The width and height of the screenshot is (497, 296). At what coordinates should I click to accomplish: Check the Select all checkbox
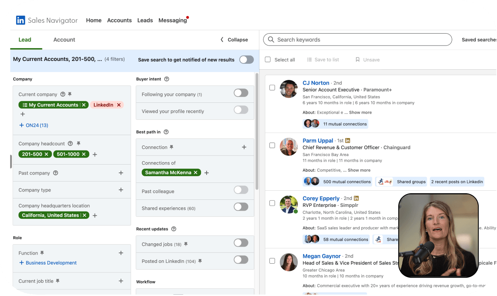tap(268, 60)
